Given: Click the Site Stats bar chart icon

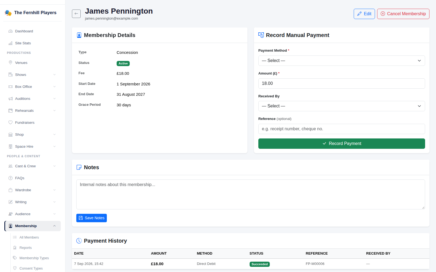Looking at the screenshot, I should [x=10, y=43].
